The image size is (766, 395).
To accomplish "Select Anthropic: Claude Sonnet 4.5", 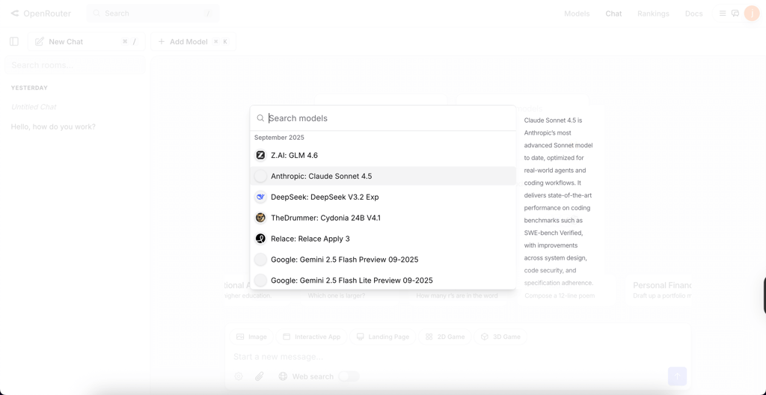I will pyautogui.click(x=383, y=176).
